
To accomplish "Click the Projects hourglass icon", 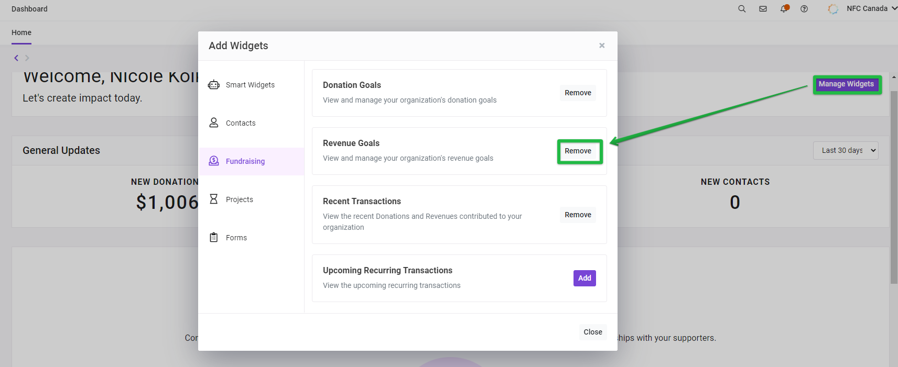I will (214, 199).
